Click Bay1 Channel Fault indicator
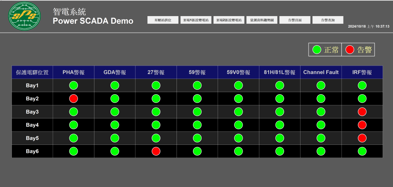 click(321, 85)
